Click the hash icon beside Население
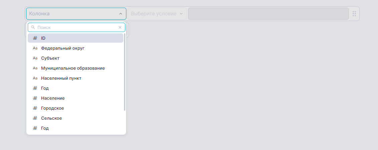This screenshot has width=378, height=150. [35, 98]
